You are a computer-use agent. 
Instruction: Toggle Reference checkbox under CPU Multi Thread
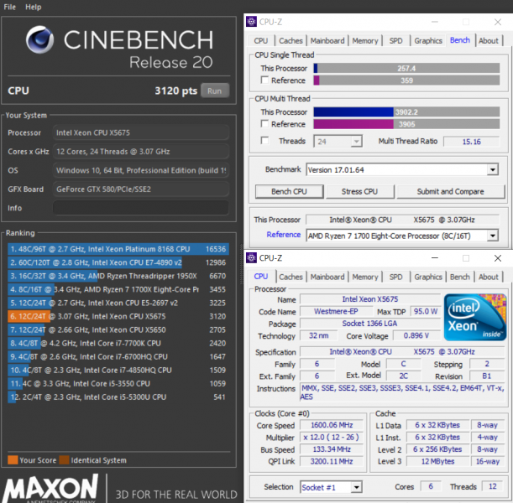[264, 124]
